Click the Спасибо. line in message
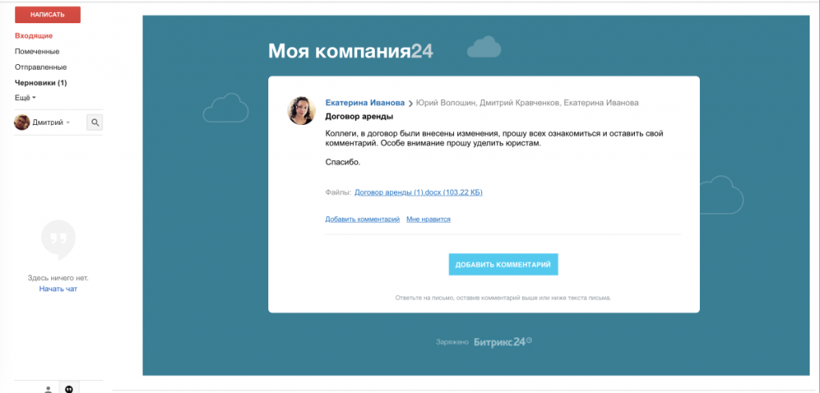820x393 pixels. (343, 162)
